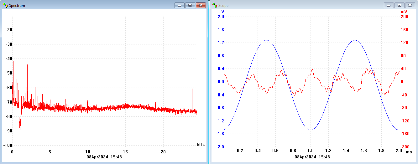Image resolution: width=418 pixels, height=164 pixels.
Task: Select the -90 dB label in Spectrum
Action: click(9, 131)
